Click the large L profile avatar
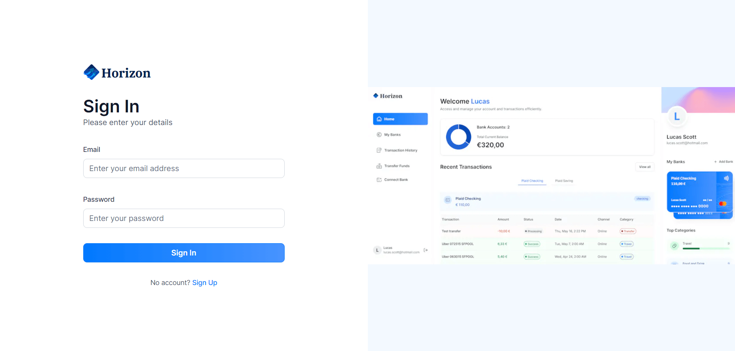This screenshot has width=735, height=351. 677,116
